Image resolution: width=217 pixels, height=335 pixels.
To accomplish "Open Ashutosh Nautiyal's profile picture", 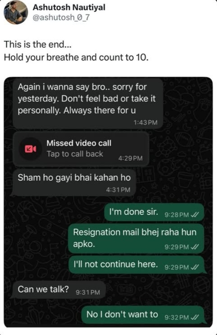I will 16,12.
